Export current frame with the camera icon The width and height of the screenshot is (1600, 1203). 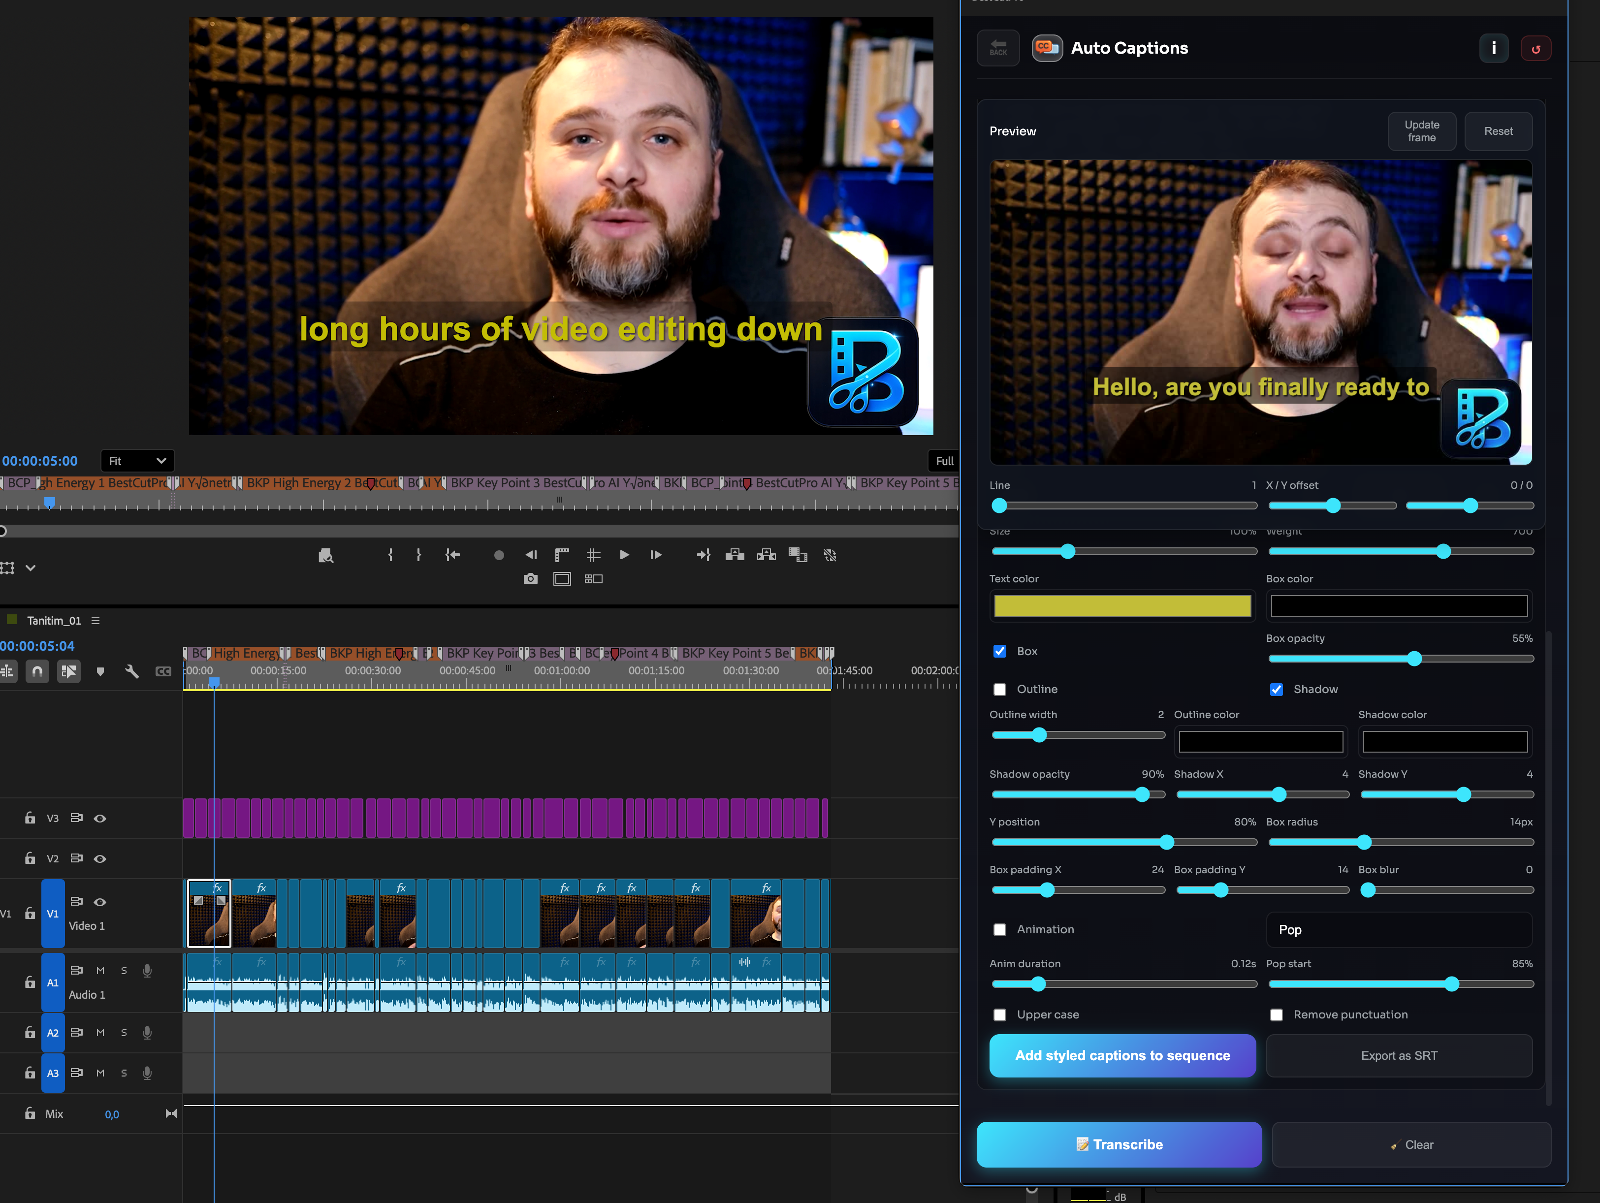(530, 579)
